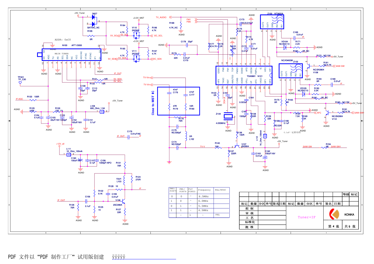This screenshot has height=264, width=374.
Task: Click the TV-V net label
Action: pos(202,147)
